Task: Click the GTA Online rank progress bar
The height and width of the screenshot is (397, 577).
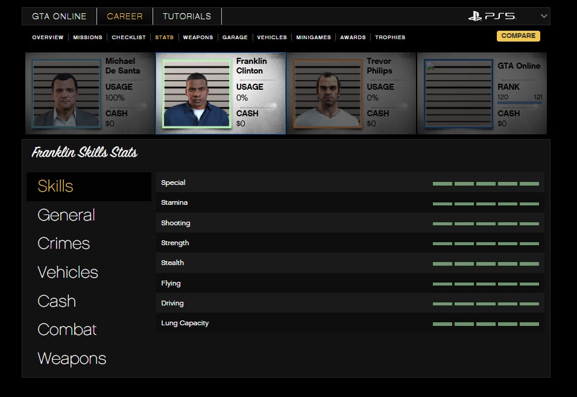Action: (520, 103)
